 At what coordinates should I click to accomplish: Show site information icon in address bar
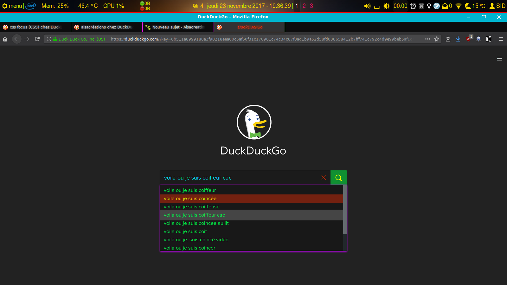[49, 39]
